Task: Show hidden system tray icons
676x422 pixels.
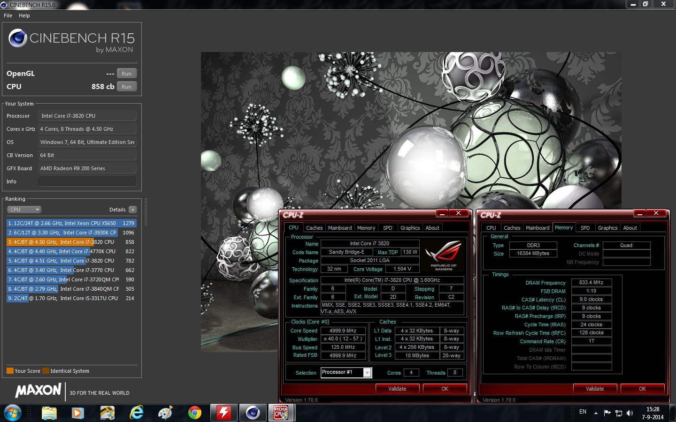Action: (596, 413)
